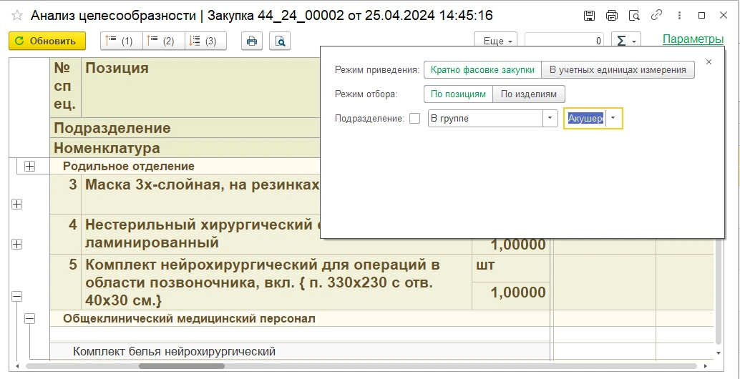
Task: Collapse row 5 Комплект нейрохирургический
Action: point(17,296)
